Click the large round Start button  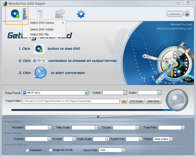[177, 100]
